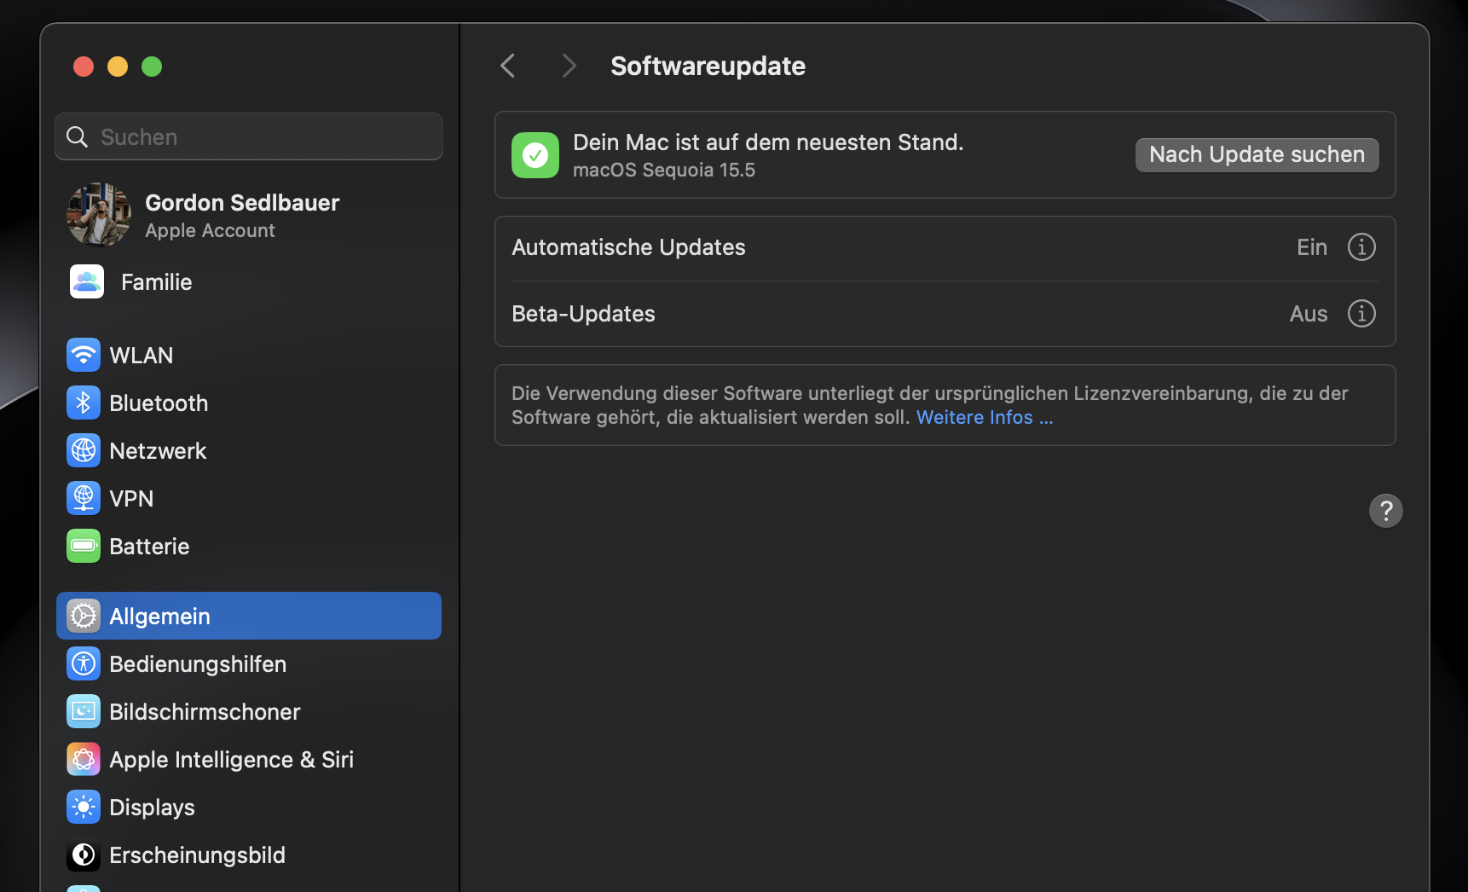Screen dimensions: 1468x892
Task: Click the back navigation chevron
Action: [x=507, y=66]
